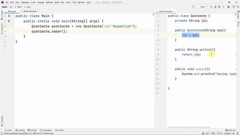Click the inspections profile icon in status bar

click(x=237, y=133)
